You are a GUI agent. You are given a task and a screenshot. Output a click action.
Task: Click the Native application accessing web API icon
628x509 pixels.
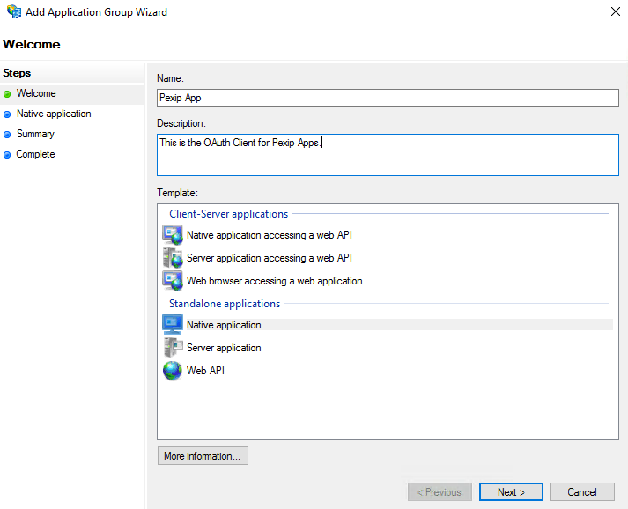tap(173, 235)
